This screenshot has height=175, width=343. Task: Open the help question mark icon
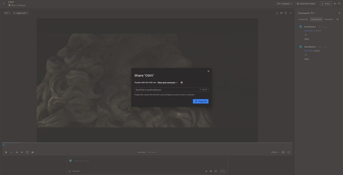point(339,4)
